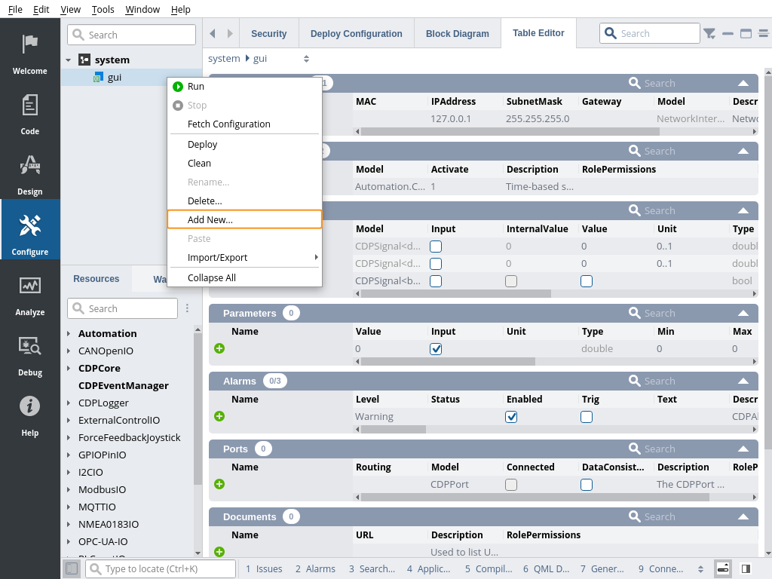This screenshot has height=579, width=772.
Task: Open the Analyze mode
Action: 30,294
